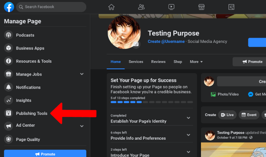
Task: Click the Manage Jobs briefcase icon
Action: tap(9, 74)
